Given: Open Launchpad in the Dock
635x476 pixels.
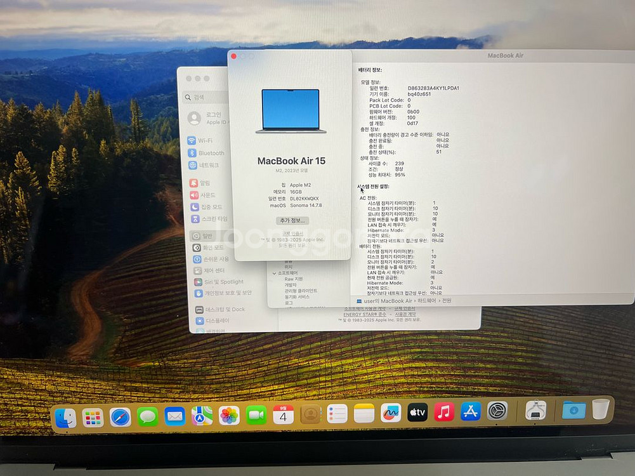Looking at the screenshot, I should coord(93,418).
